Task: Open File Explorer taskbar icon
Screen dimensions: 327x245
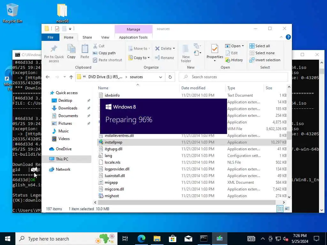Action: click(157, 239)
